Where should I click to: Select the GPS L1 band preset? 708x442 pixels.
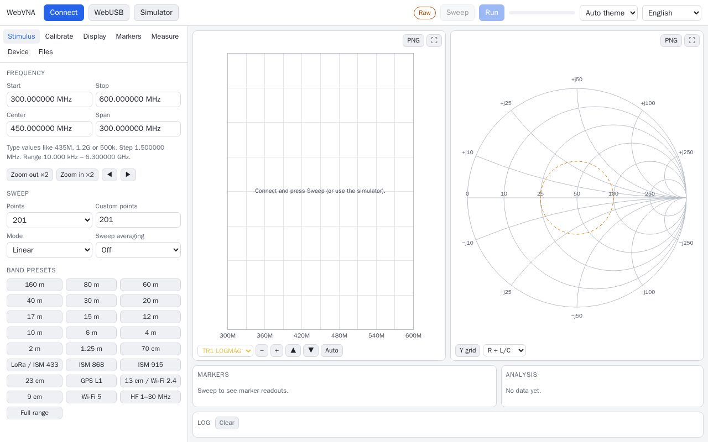click(91, 381)
